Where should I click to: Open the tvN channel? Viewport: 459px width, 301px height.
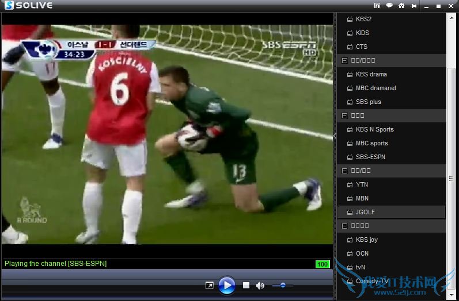coord(391,267)
